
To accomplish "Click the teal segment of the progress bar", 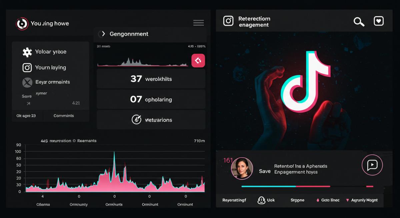I will [268, 186].
